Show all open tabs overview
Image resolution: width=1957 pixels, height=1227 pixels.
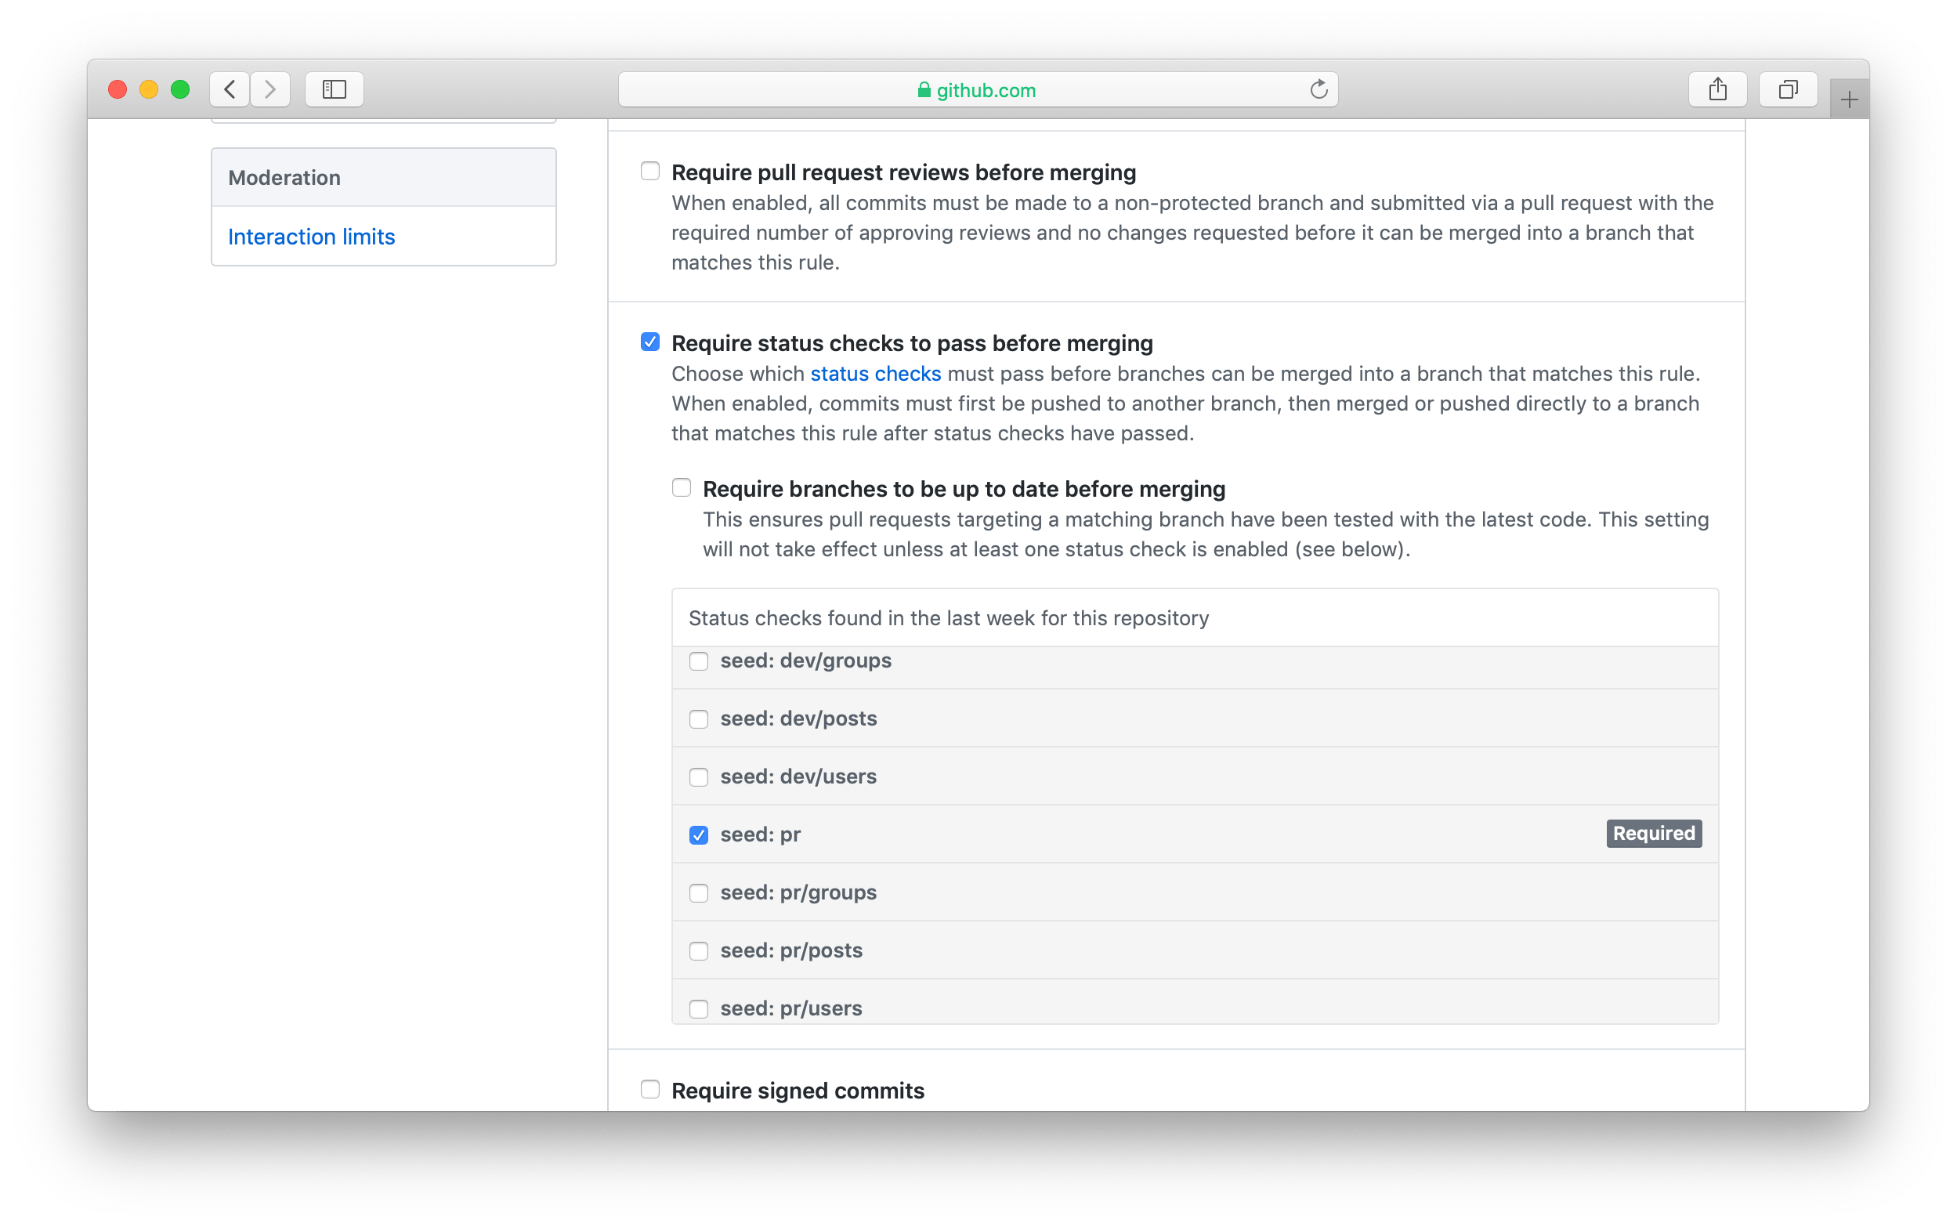(1789, 89)
